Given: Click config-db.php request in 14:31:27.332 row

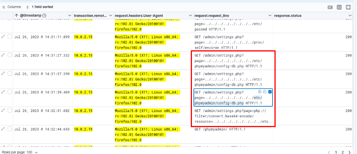Looking at the screenshot, I should pos(233,61).
